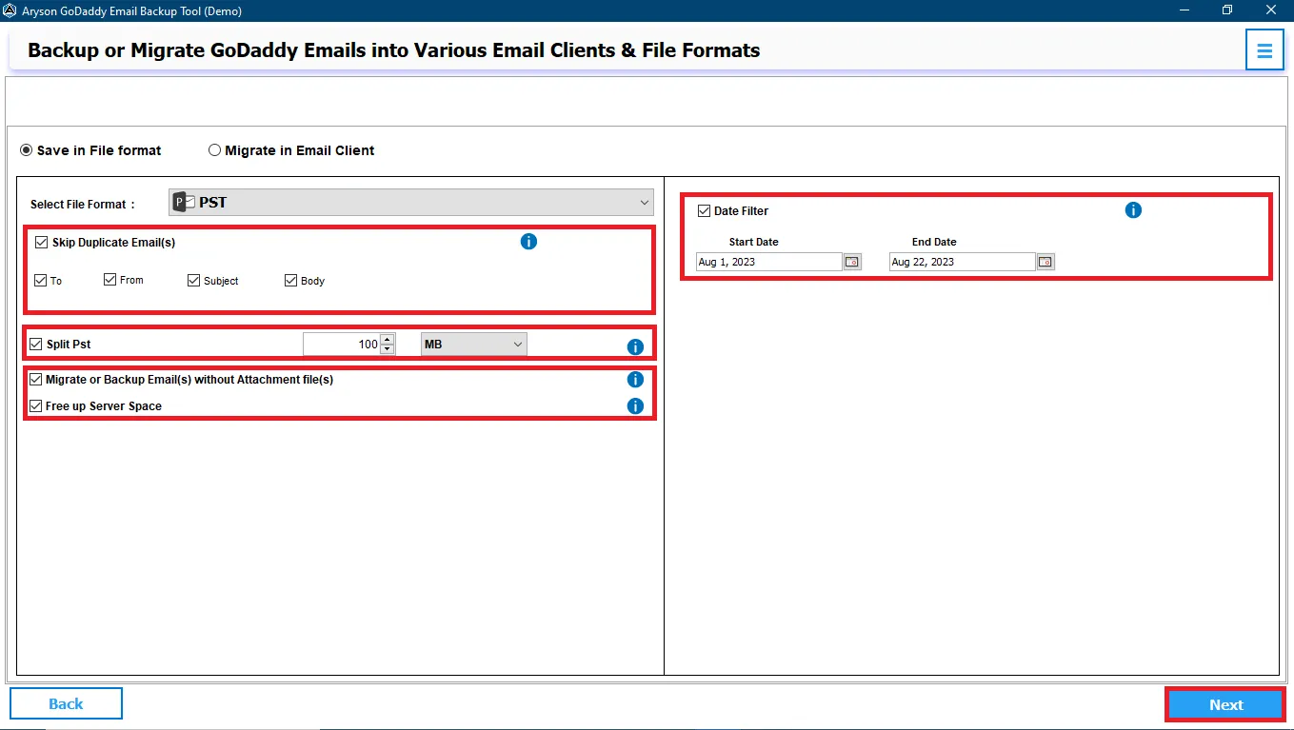Close the Aryson GoDaddy Email Backup Tool window
The width and height of the screenshot is (1294, 730).
(1271, 10)
